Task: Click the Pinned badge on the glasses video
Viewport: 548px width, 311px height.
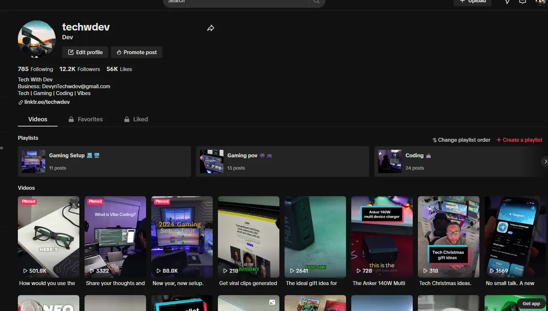Action: [29, 202]
